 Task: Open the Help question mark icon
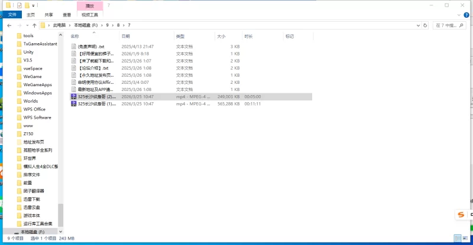[466, 15]
